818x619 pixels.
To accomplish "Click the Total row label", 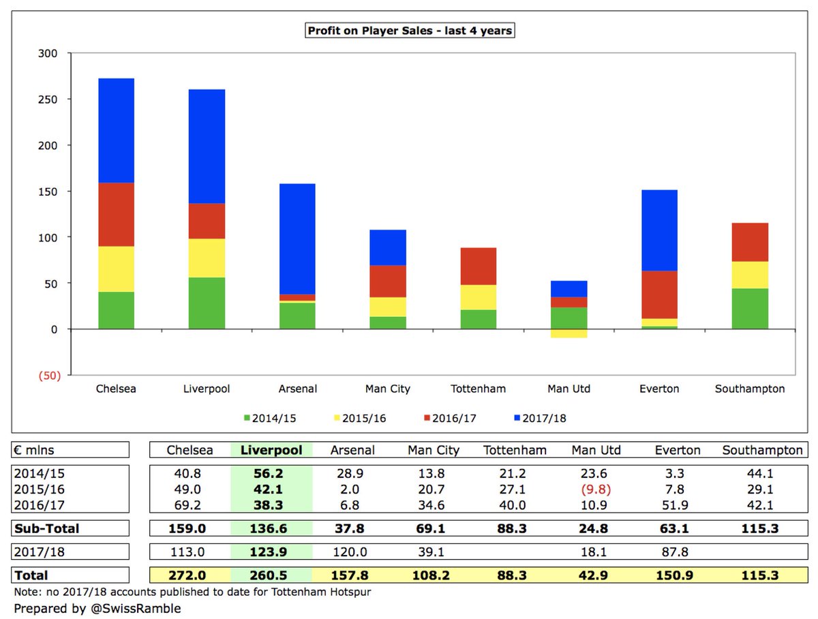I will [x=31, y=575].
